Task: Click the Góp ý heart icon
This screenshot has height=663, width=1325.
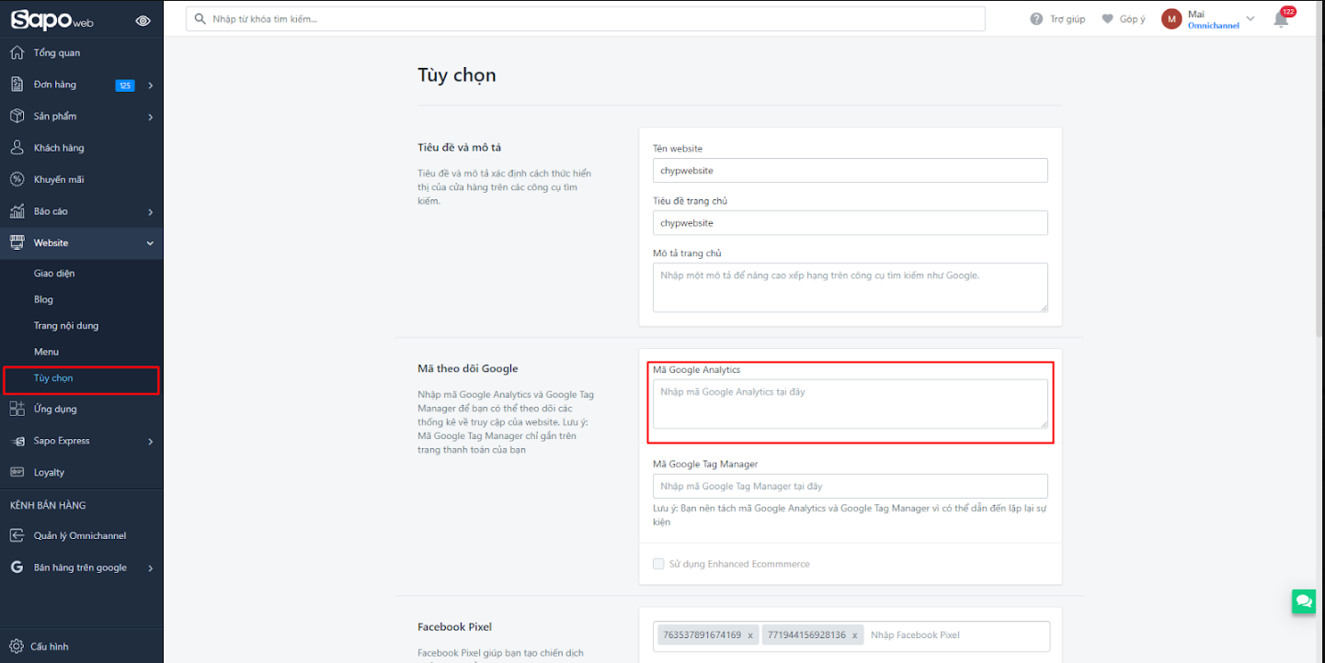Action: coord(1107,19)
